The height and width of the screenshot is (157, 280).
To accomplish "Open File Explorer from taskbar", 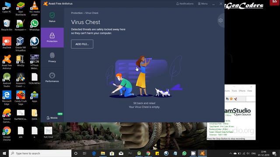I will click(103, 153).
